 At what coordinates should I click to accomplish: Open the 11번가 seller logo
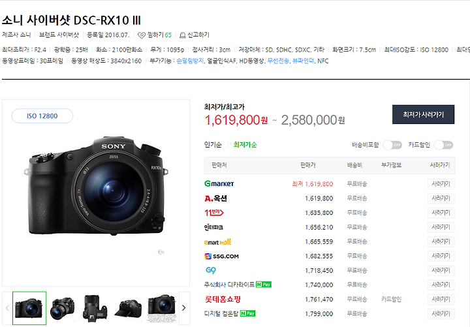pos(214,213)
